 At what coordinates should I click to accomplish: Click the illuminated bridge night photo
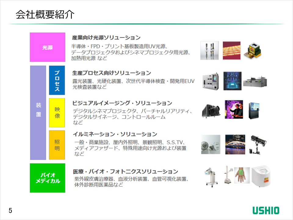235,144
